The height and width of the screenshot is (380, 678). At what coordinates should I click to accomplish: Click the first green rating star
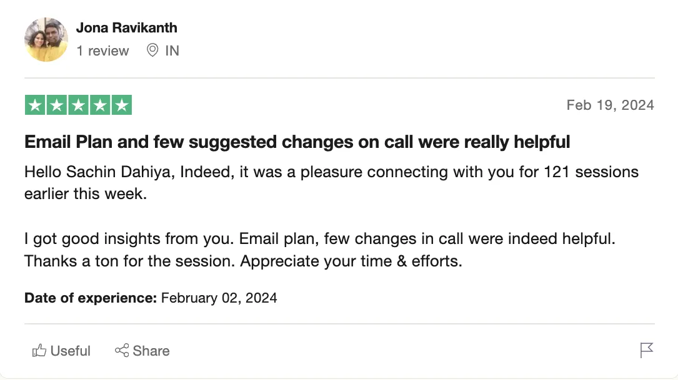tap(36, 105)
